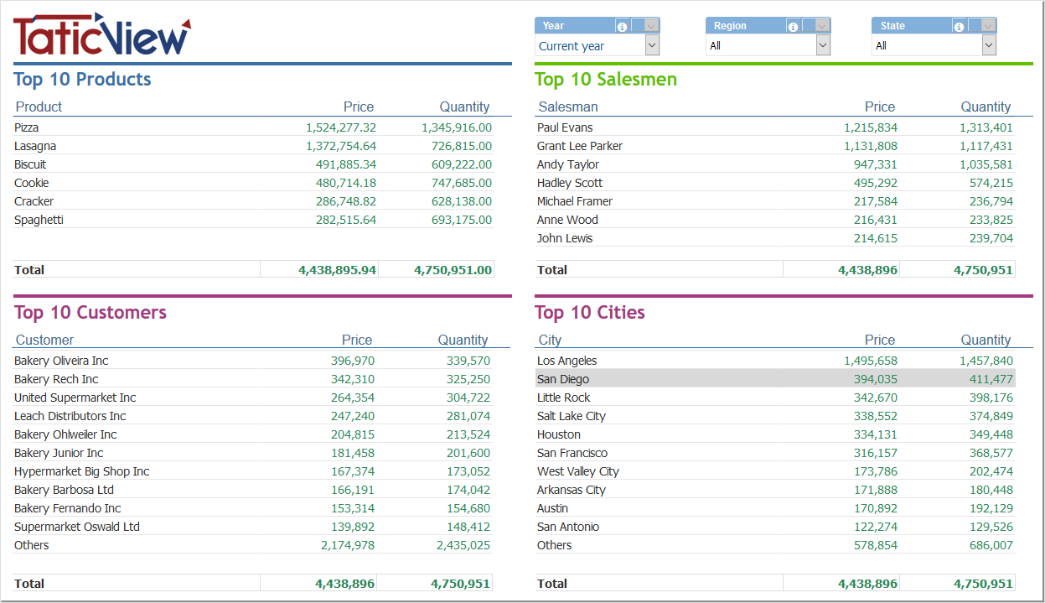1045x603 pixels.
Task: Select salesman Paul Evans
Action: (x=565, y=127)
